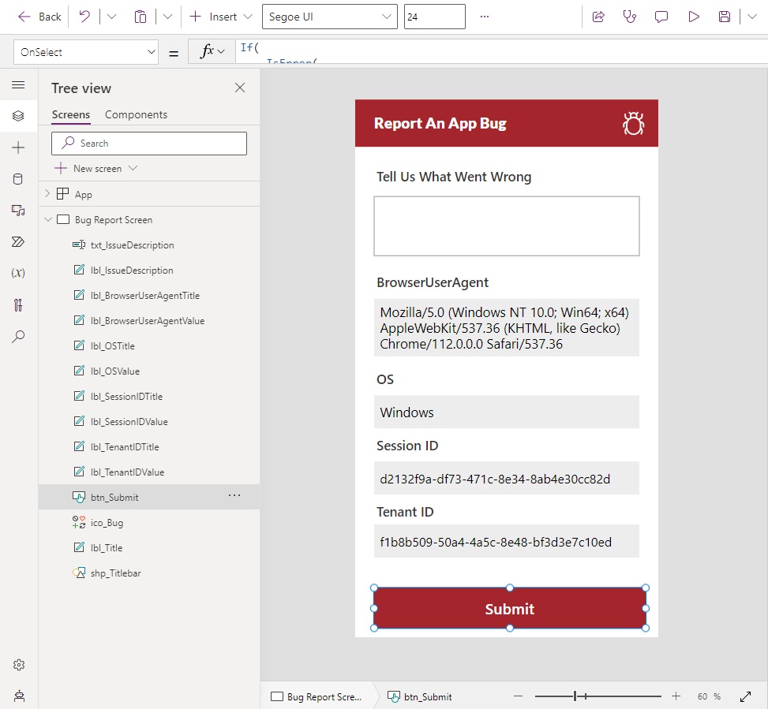
Task: Open Variables icon in left sidebar
Action: pyautogui.click(x=18, y=273)
